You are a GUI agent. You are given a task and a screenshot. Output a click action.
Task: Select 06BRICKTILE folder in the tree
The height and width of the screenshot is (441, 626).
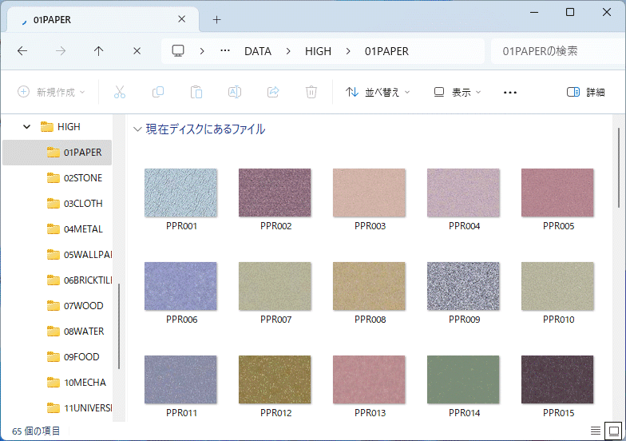pos(79,280)
